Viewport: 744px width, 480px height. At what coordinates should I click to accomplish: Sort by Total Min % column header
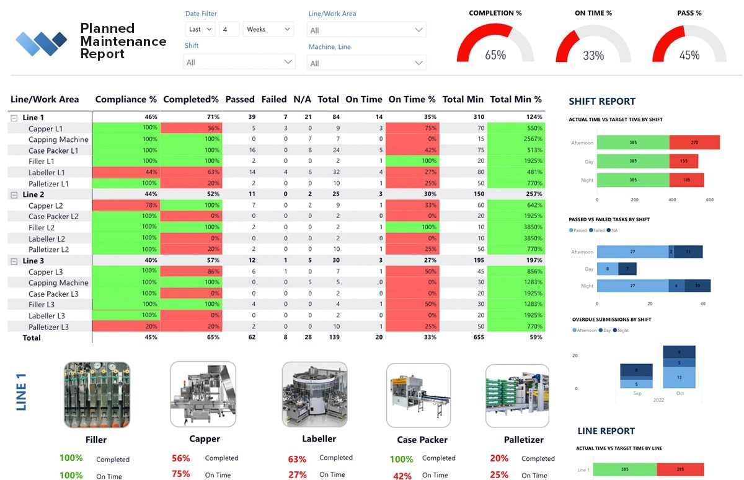[x=516, y=99]
